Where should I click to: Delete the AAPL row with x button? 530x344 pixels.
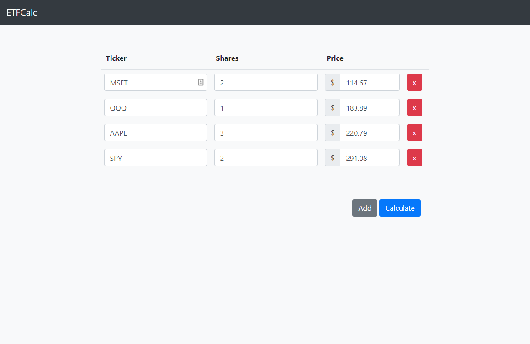coord(414,132)
